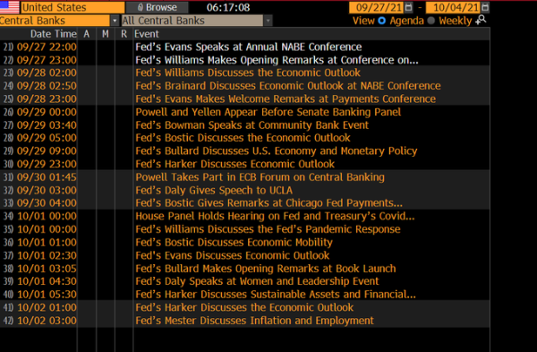Edit the United States country field
Viewport: 537px width, 352px height.
tap(72, 7)
